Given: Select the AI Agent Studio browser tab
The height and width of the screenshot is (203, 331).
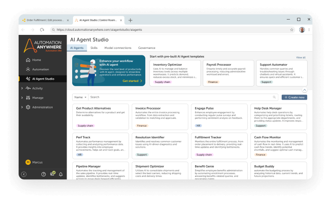Looking at the screenshot, I should click(98, 20).
